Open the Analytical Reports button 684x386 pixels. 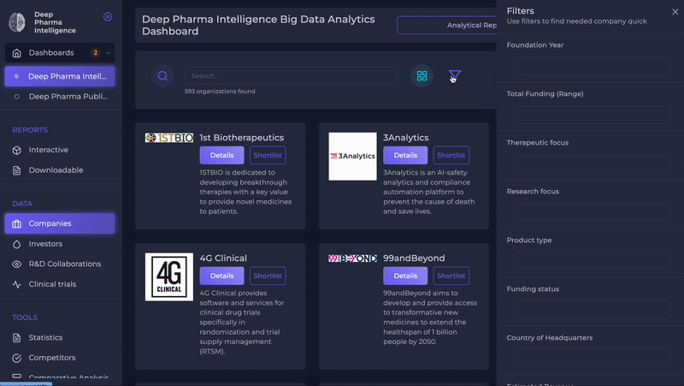[446, 26]
